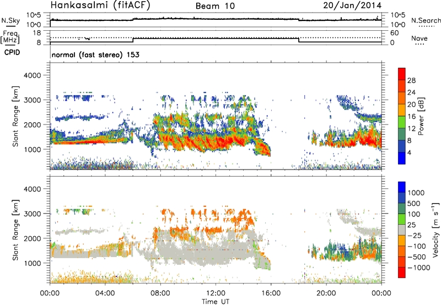Click the 100 label on velocity colorbar

[x=414, y=214]
